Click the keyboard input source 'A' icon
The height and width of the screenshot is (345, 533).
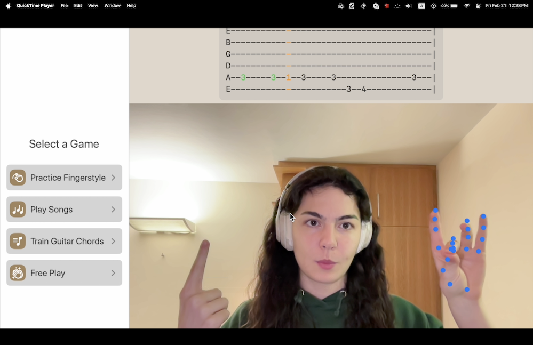(x=421, y=6)
